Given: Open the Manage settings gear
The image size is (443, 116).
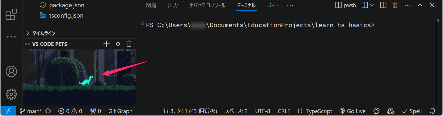Looking at the screenshot, I should (11, 94).
